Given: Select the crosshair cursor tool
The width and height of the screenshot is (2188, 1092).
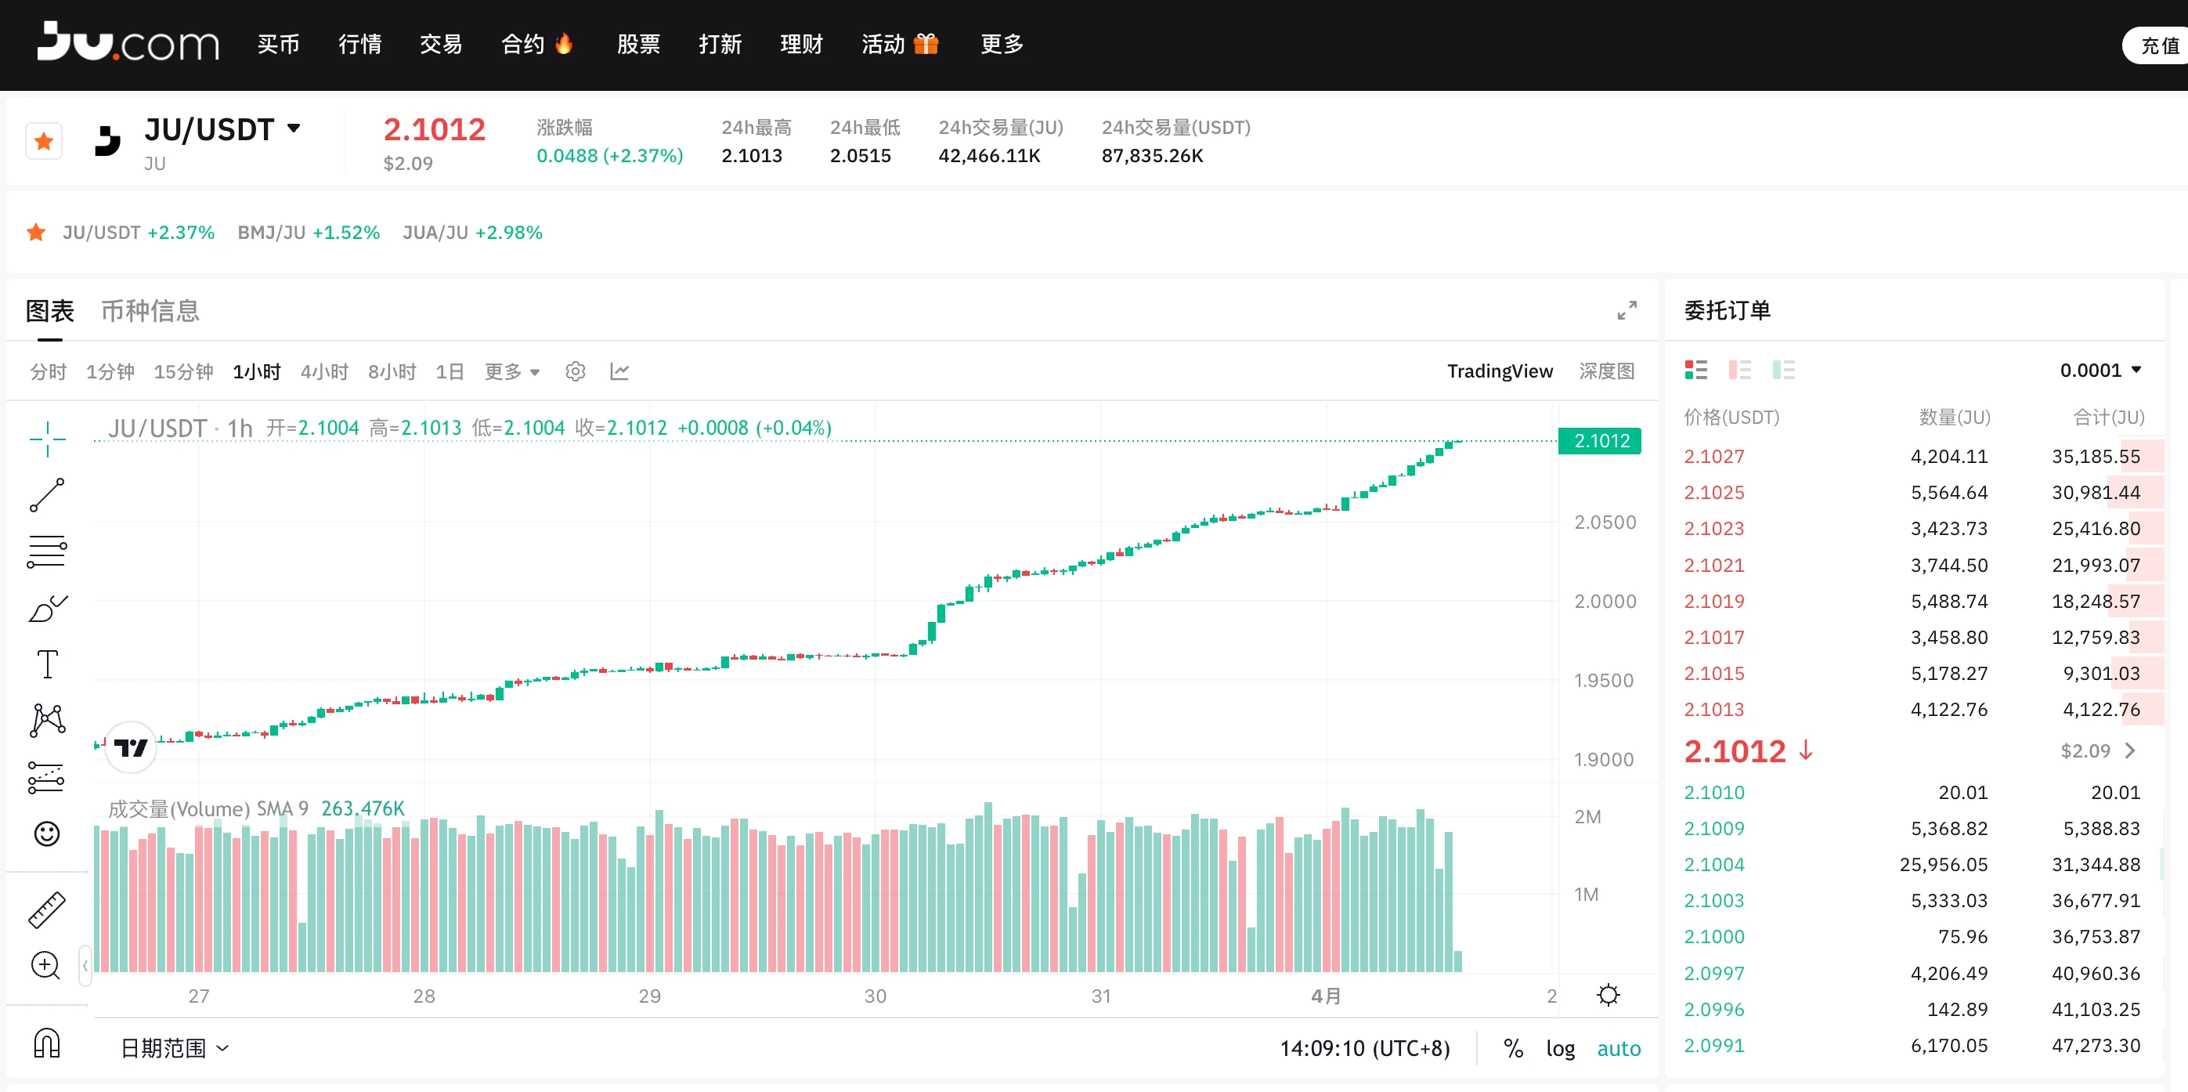Looking at the screenshot, I should coord(47,439).
